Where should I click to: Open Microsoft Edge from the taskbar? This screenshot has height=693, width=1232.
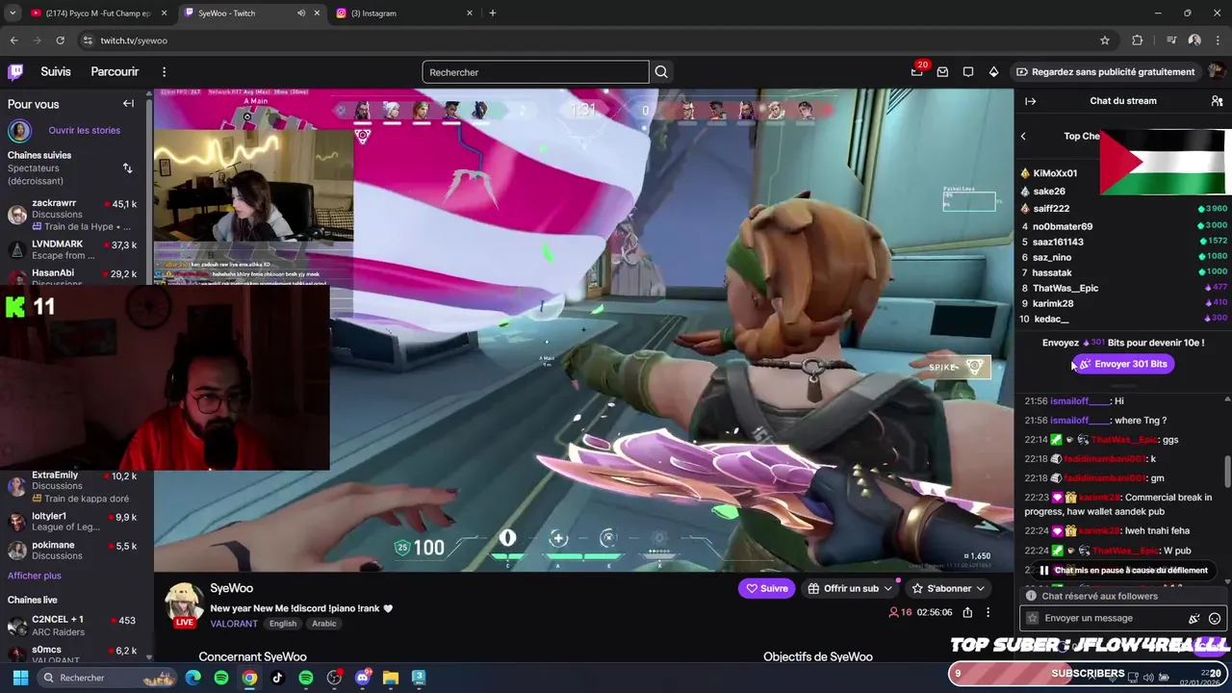[193, 678]
